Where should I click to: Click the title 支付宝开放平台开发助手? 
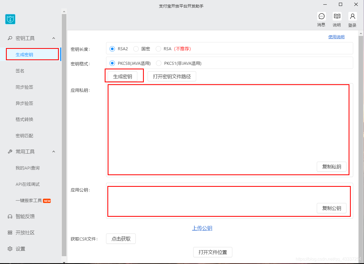point(181,6)
